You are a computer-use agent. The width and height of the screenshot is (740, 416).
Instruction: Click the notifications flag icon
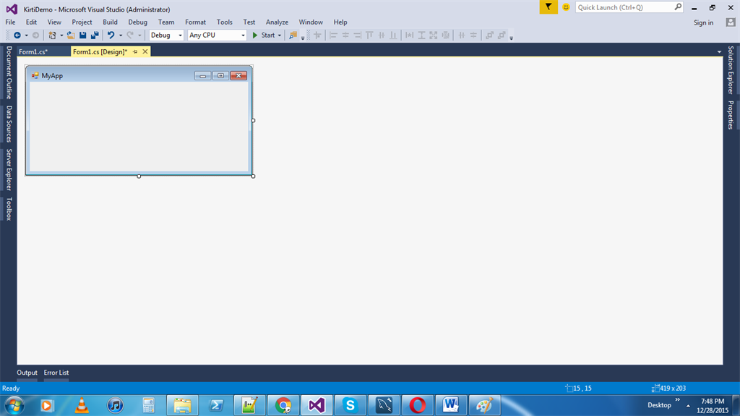click(x=548, y=7)
